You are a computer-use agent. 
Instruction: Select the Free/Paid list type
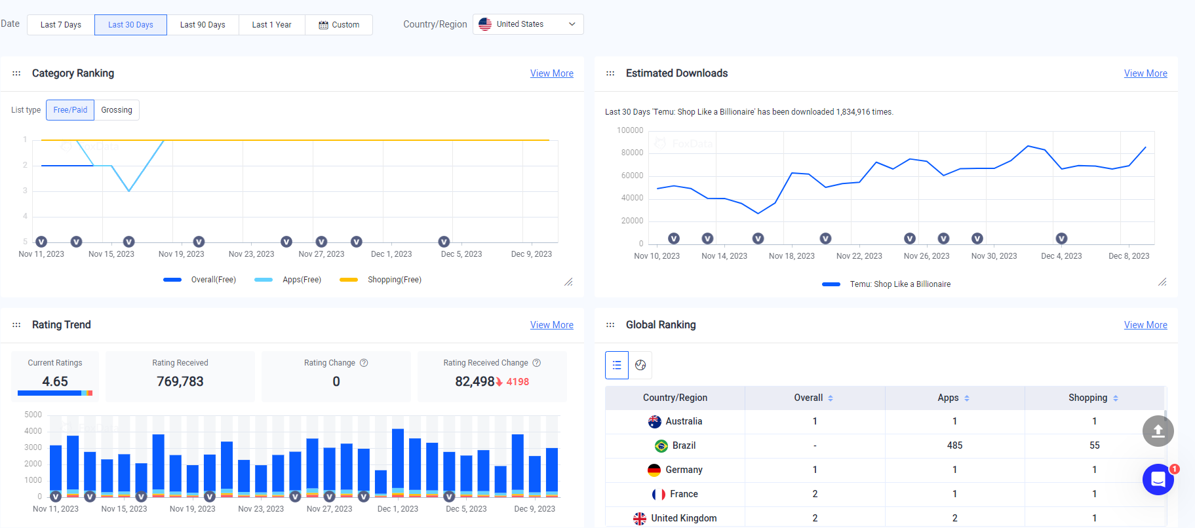pyautogui.click(x=70, y=110)
